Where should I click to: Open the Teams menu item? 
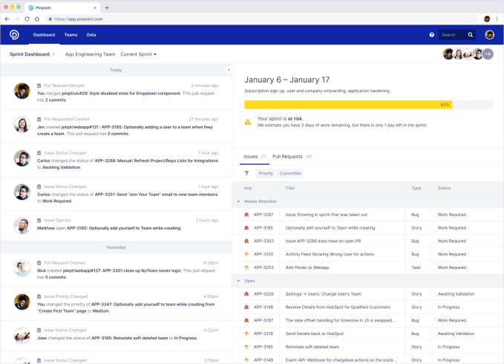(71, 35)
